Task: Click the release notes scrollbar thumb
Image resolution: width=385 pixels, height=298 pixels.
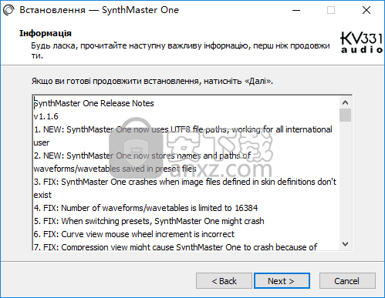Action: pos(345,115)
